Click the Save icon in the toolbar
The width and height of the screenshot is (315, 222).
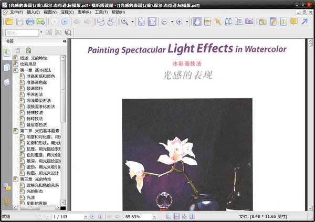point(19,22)
